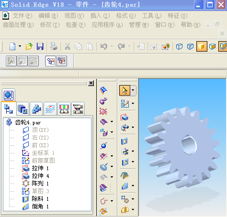This screenshot has width=227, height=217.
Task: Open the New document dropdown arrow
Action: pos(20,46)
